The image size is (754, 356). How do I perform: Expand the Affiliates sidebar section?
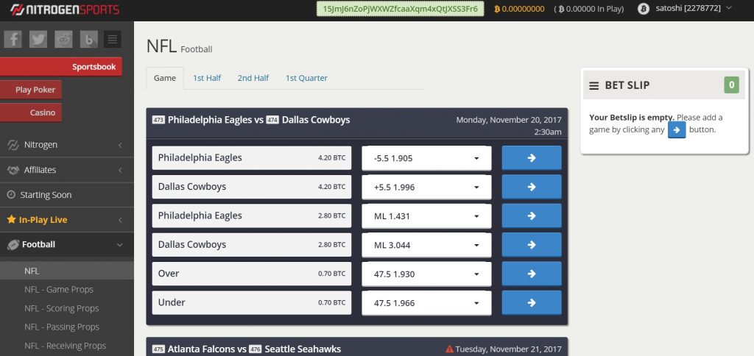(x=67, y=170)
